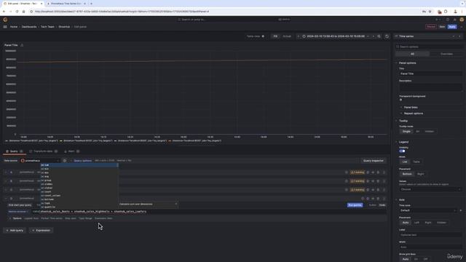The image size is (466, 262).
Task: Select Table legend mode
Action: coord(416,162)
